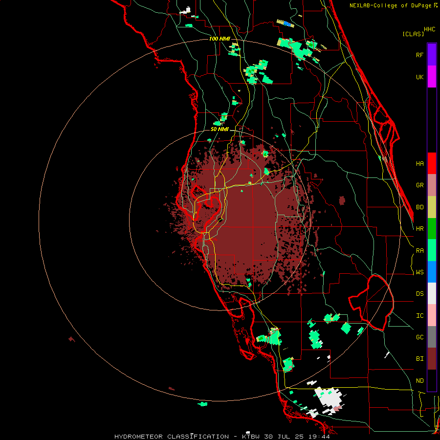Click the WS legend label
440x440 pixels.
pyautogui.click(x=419, y=272)
